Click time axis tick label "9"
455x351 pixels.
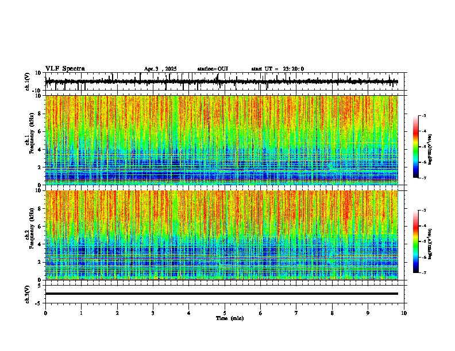[368, 313]
